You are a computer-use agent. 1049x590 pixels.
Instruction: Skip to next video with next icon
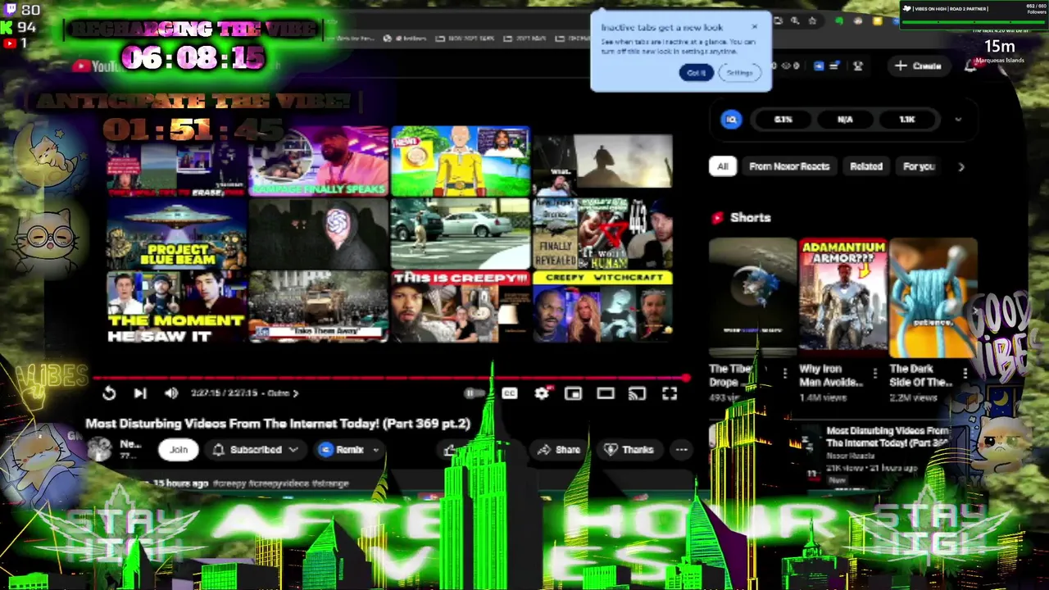coord(140,393)
